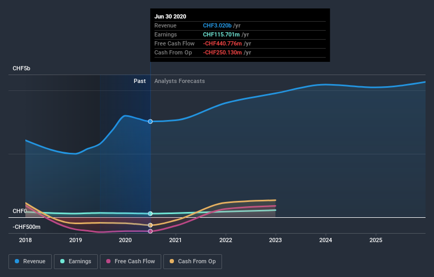The image size is (434, 277).
Task: Click the 2022 x-axis label
Action: (x=226, y=240)
